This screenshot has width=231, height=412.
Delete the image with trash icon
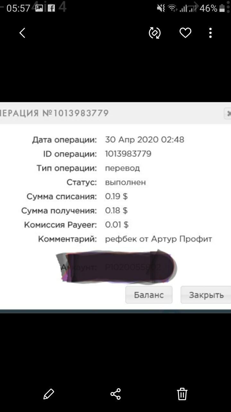tap(182, 394)
